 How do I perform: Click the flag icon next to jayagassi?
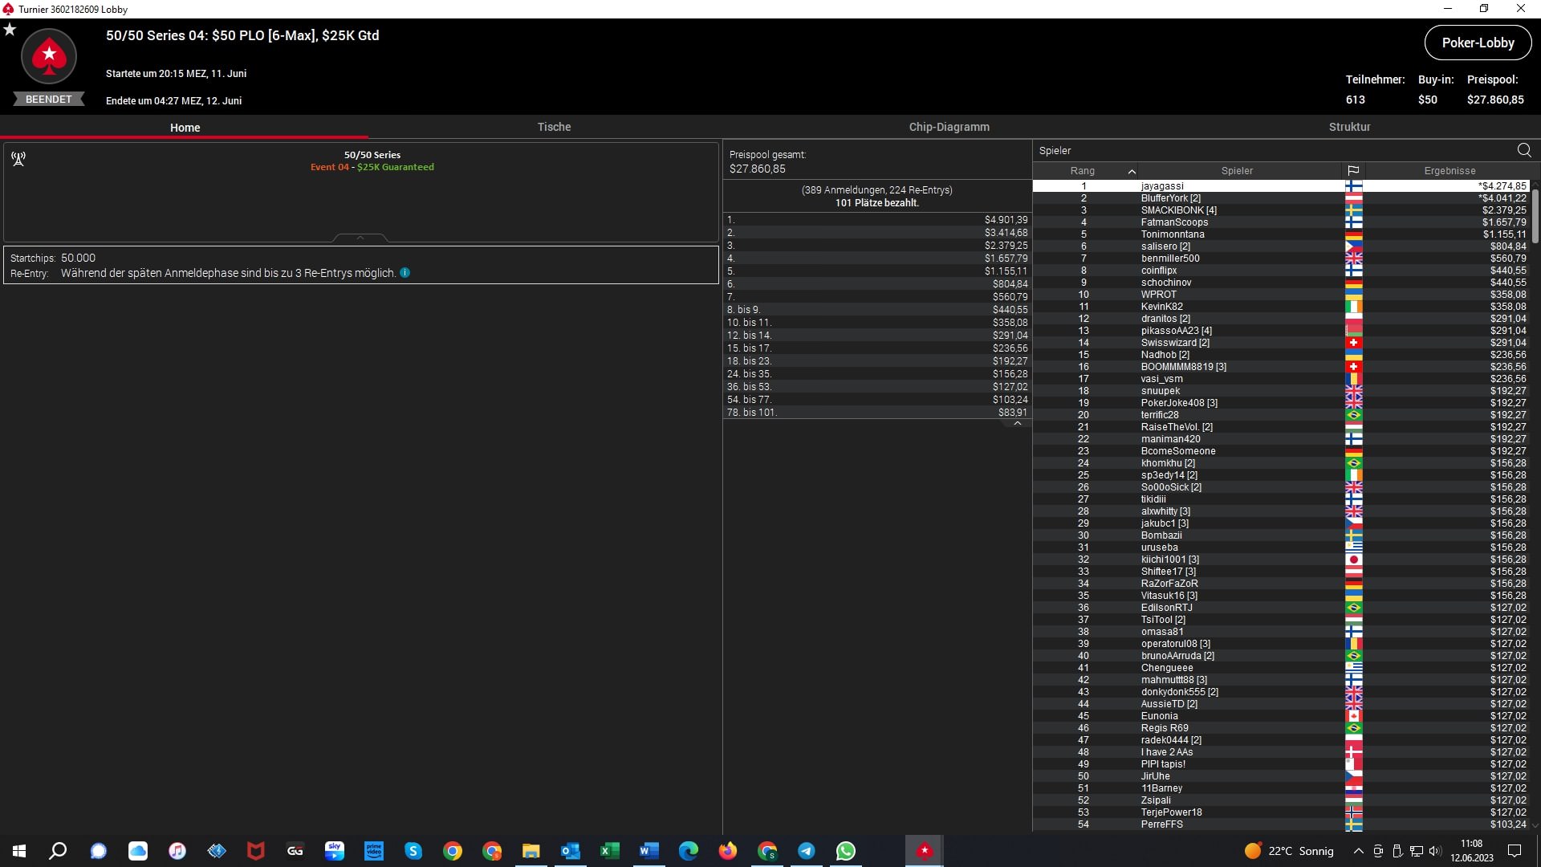[x=1354, y=186]
